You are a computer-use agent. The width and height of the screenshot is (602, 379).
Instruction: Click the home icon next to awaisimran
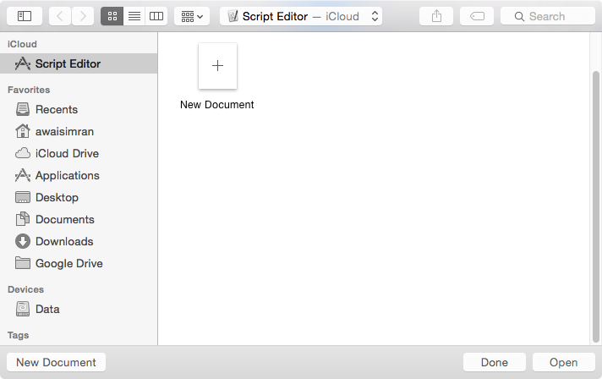23,131
